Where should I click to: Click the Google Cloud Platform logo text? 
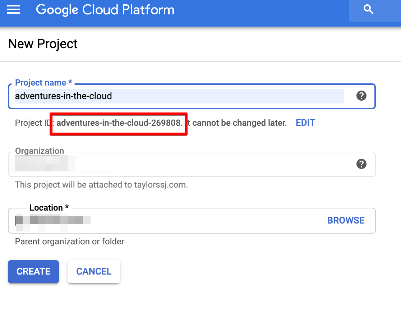[105, 10]
